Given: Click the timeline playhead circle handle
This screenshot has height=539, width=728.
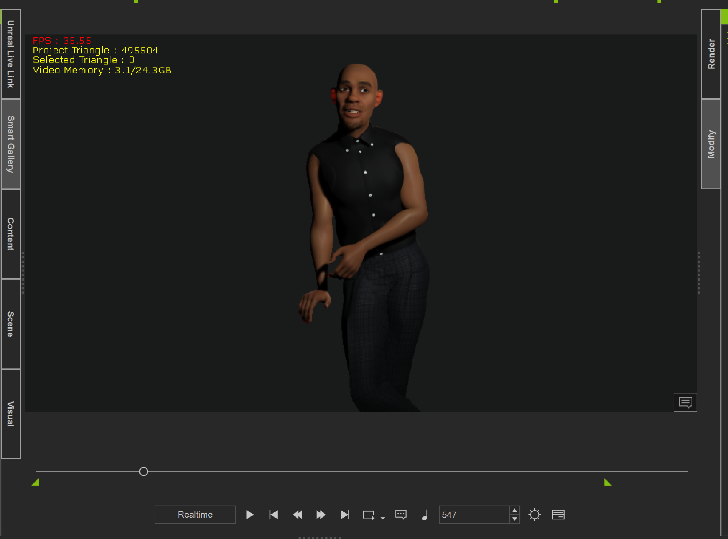Looking at the screenshot, I should (143, 471).
